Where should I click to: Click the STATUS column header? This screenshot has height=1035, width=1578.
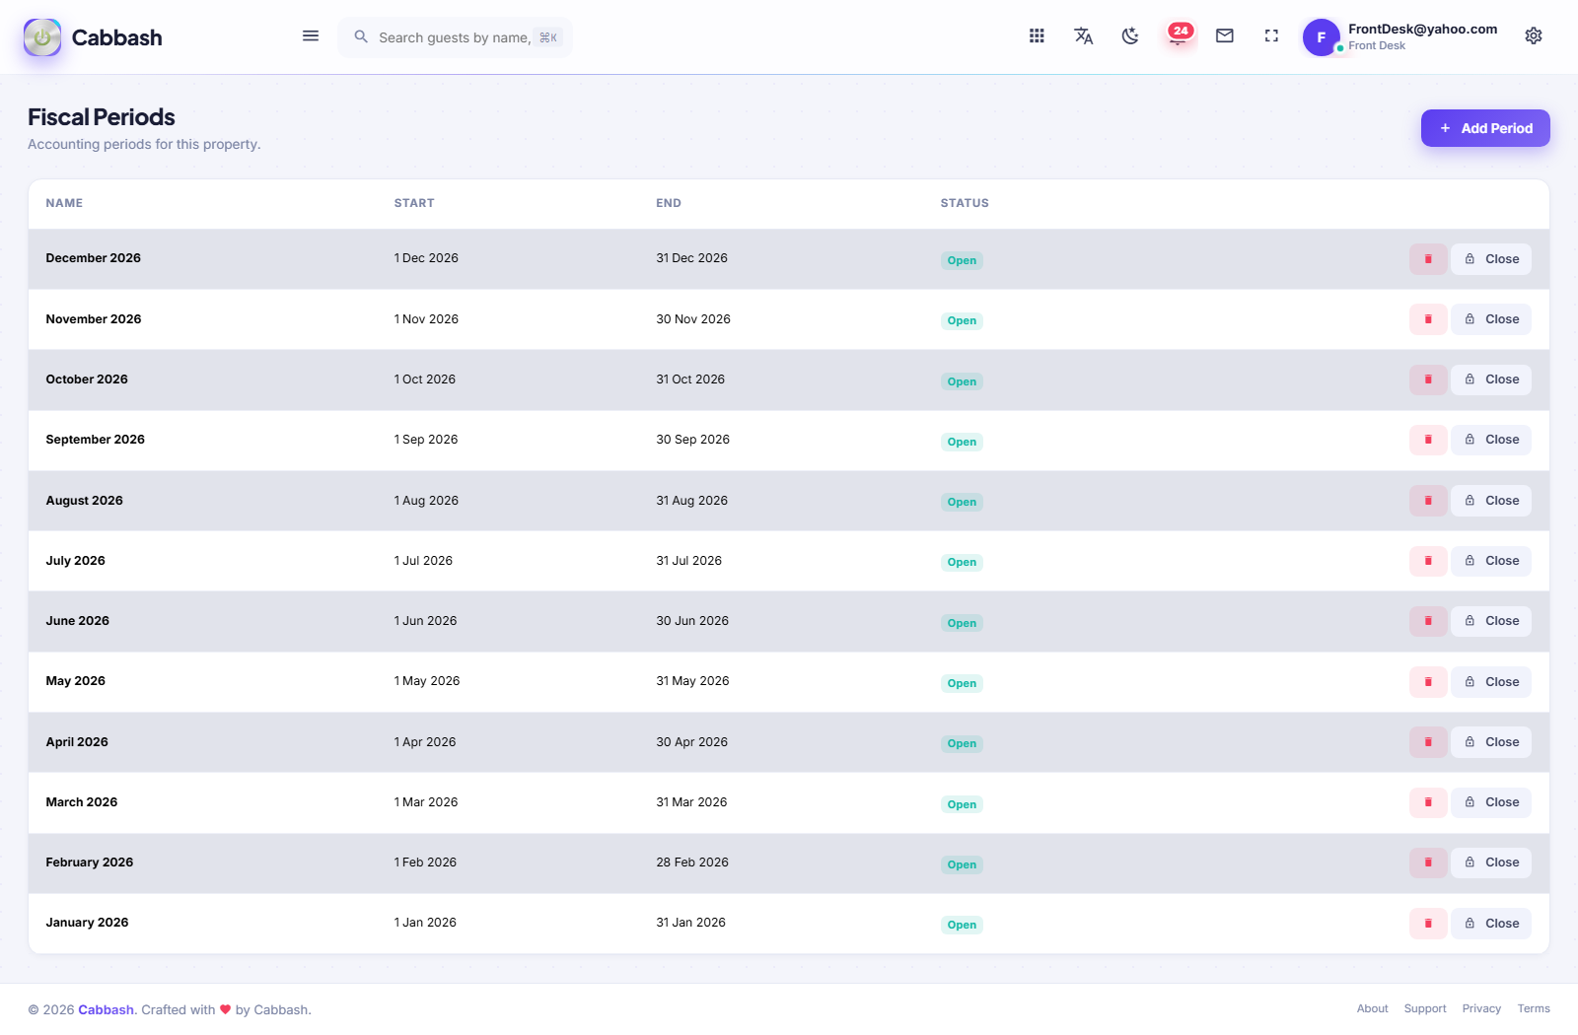[x=965, y=203]
